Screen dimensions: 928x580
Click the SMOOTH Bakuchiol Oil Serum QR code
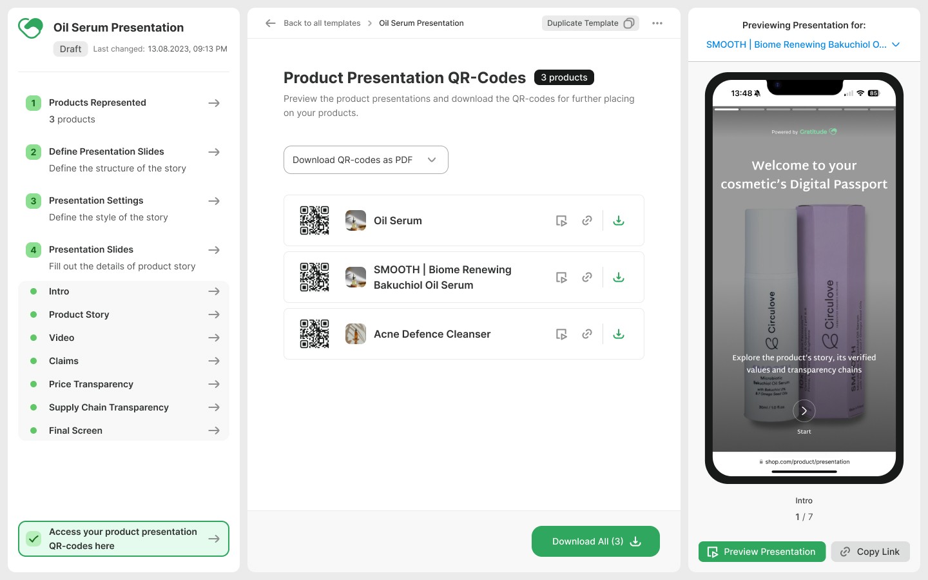pos(314,277)
